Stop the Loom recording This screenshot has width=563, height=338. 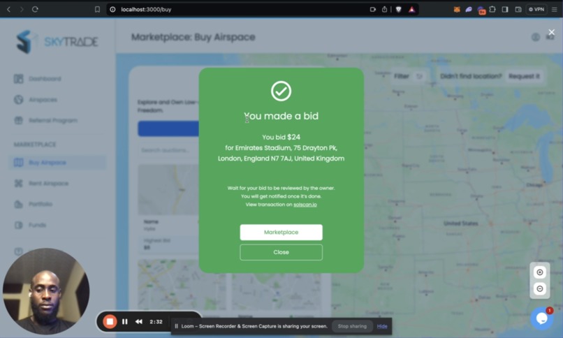click(x=110, y=321)
